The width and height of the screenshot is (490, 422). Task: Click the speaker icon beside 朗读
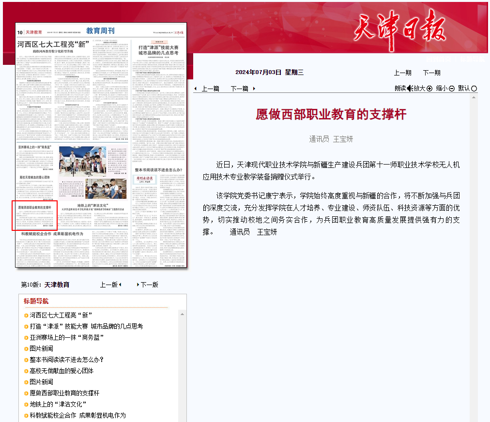point(409,88)
